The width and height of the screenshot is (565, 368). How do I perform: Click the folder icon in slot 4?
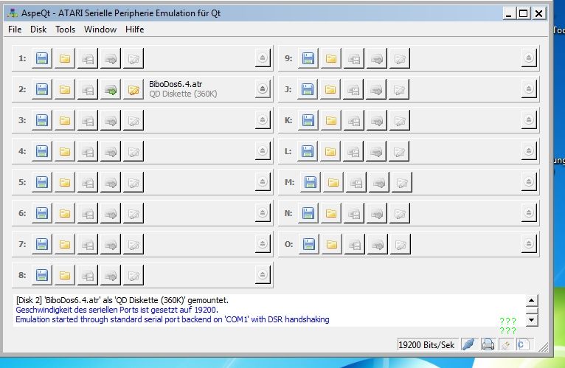click(x=65, y=151)
